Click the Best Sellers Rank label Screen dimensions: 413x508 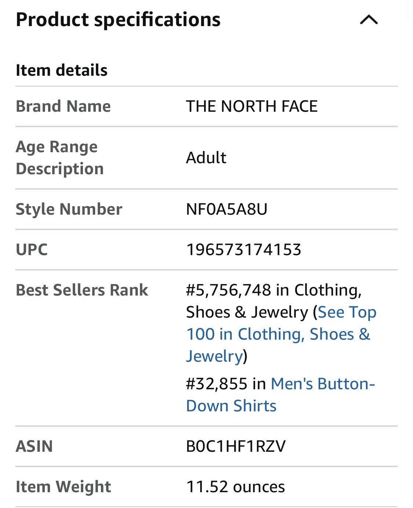82,290
